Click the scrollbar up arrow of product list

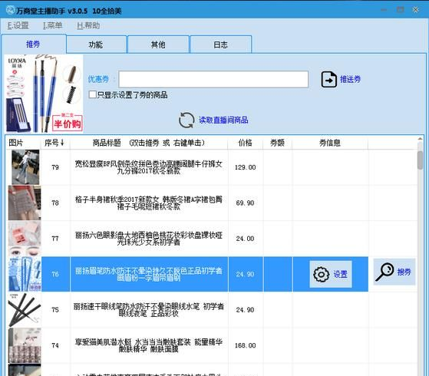pos(421,139)
